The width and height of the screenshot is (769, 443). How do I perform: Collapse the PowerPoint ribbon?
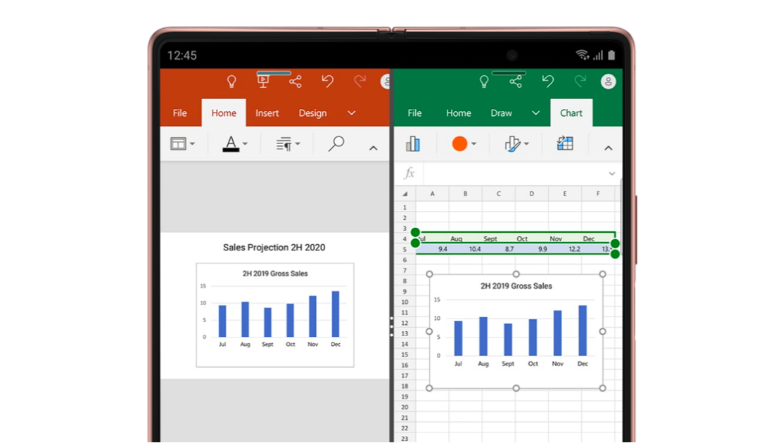[x=373, y=148]
